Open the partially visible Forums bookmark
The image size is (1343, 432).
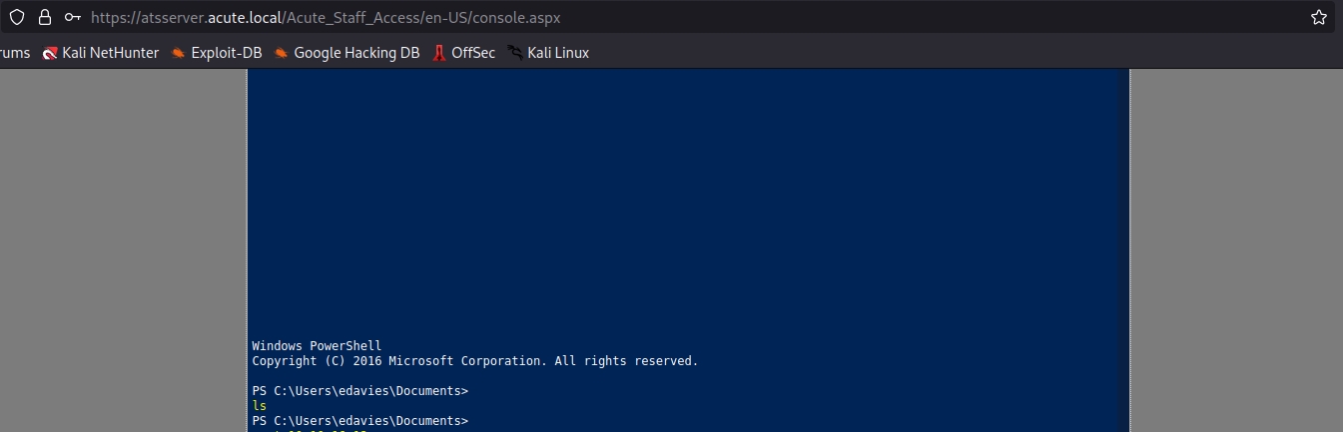coord(14,53)
